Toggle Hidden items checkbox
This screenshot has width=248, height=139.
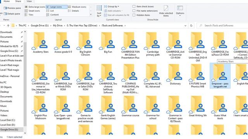click(134, 15)
